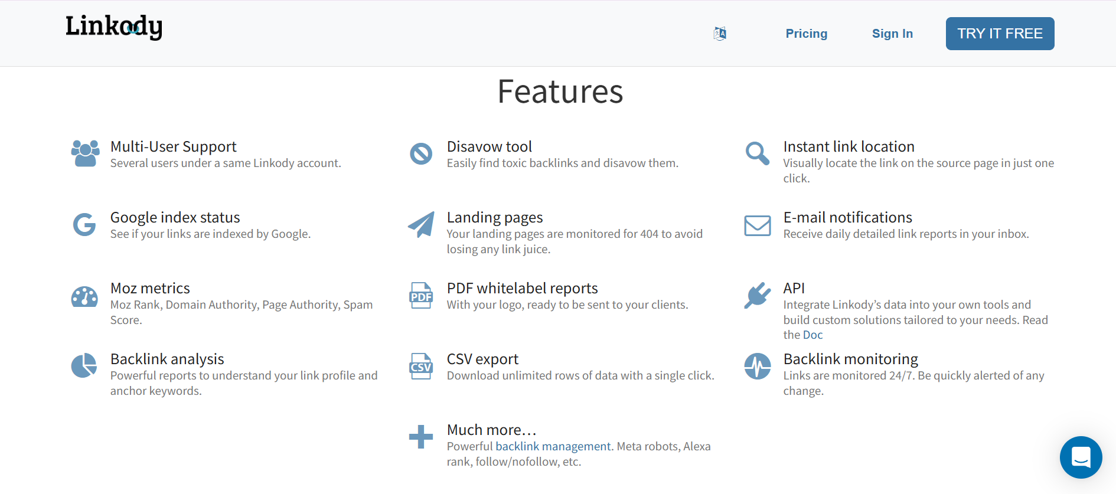Click the Disavow tool ban icon
Screen dimensions: 1116x494
click(x=421, y=154)
